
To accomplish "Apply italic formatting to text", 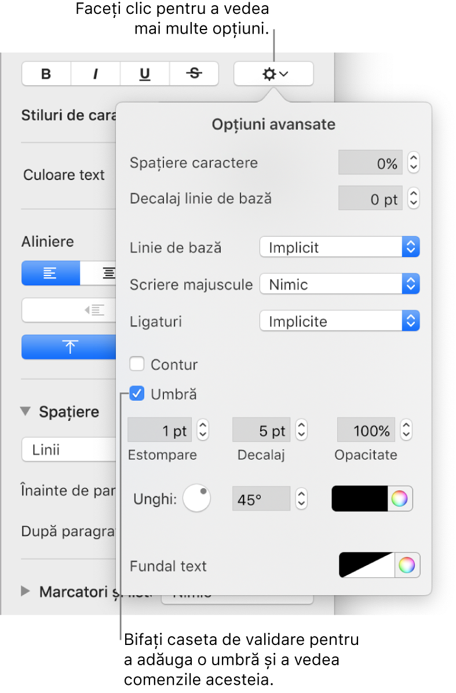I will [x=96, y=74].
